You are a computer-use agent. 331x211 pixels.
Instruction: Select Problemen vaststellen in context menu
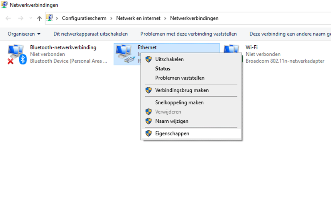[180, 78]
